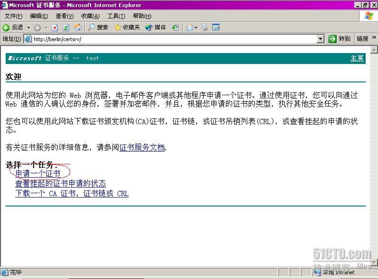Open the Search (搜索) toolbar button
378x279 pixels.
pos(98,27)
